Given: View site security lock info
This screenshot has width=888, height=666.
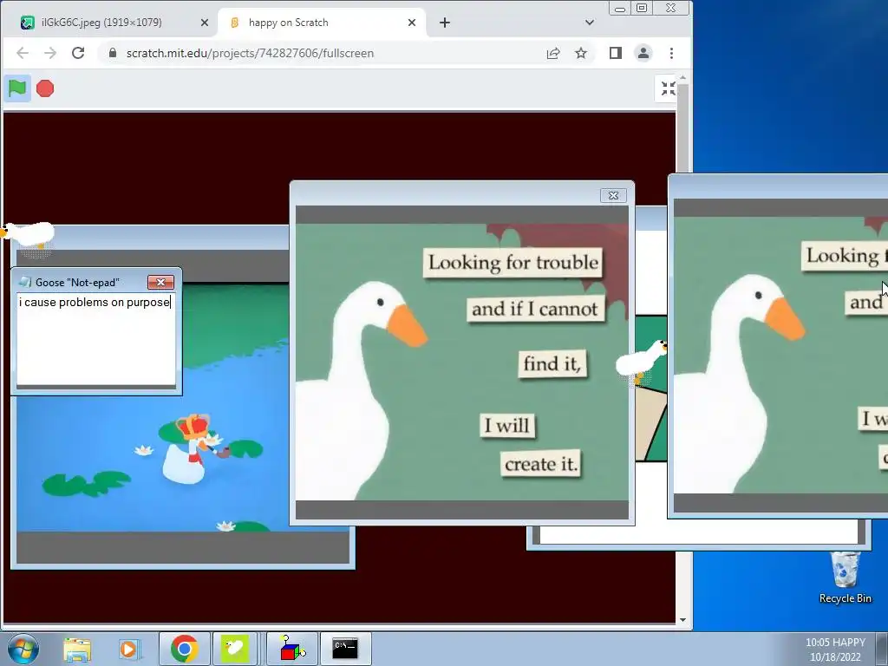Looking at the screenshot, I should [113, 53].
